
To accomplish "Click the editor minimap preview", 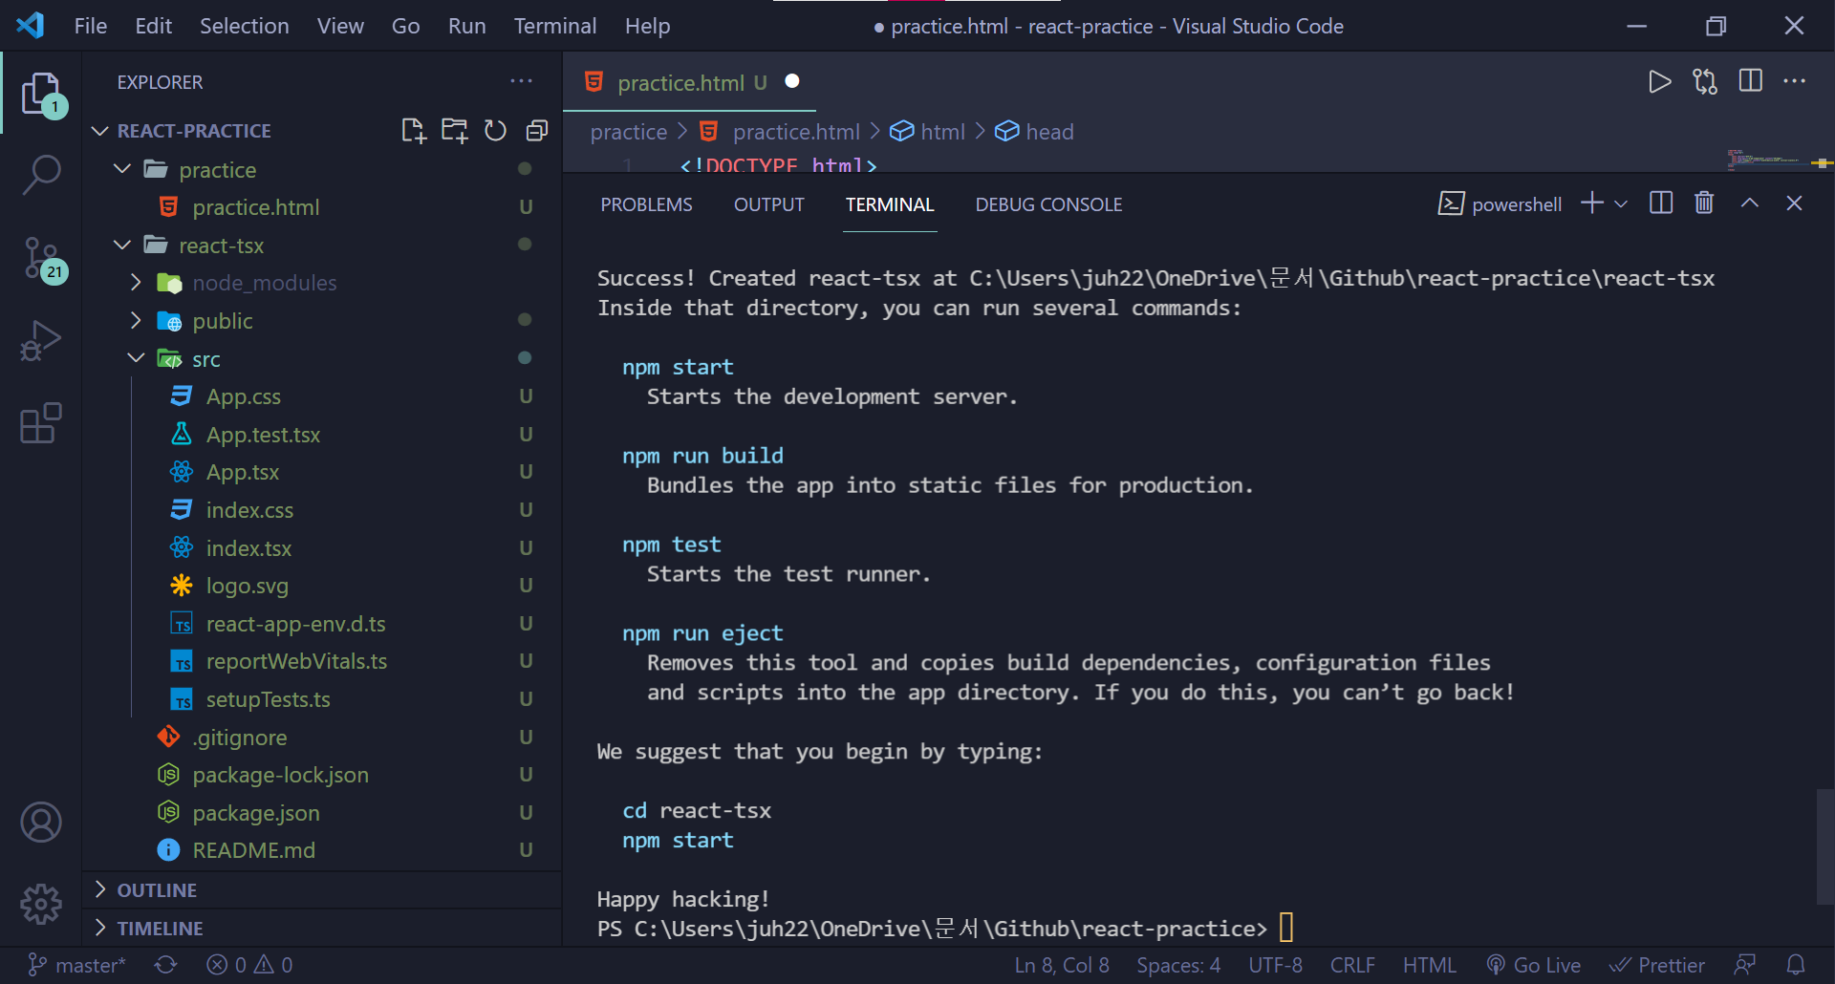I will point(1768,160).
